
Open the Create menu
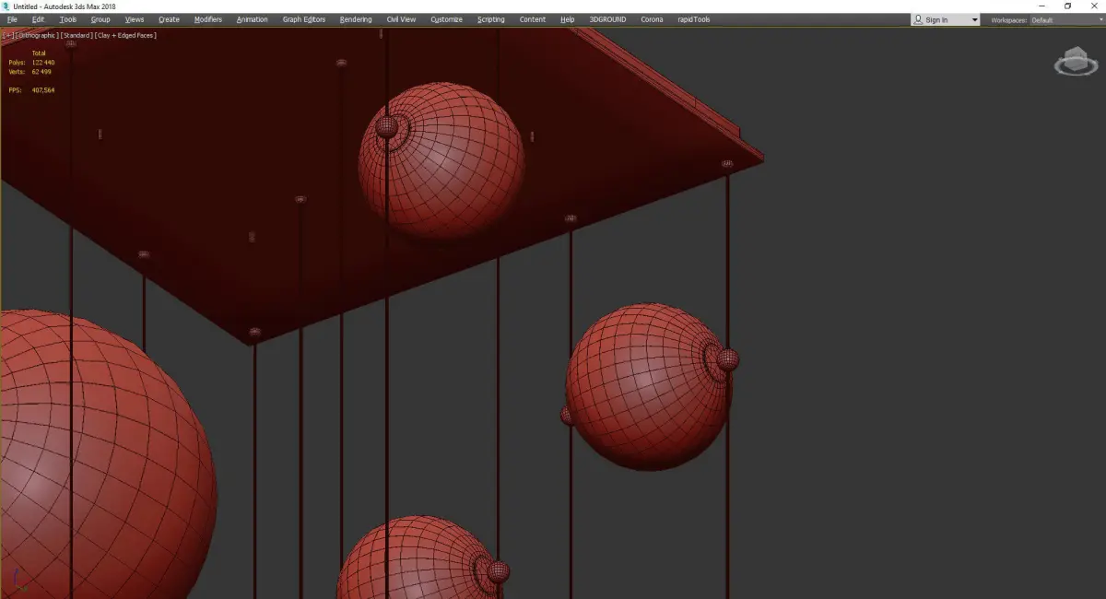pyautogui.click(x=170, y=19)
